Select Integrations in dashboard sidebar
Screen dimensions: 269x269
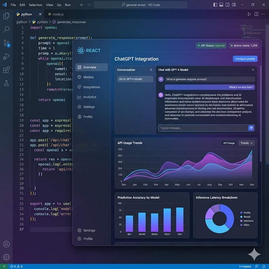[91, 87]
